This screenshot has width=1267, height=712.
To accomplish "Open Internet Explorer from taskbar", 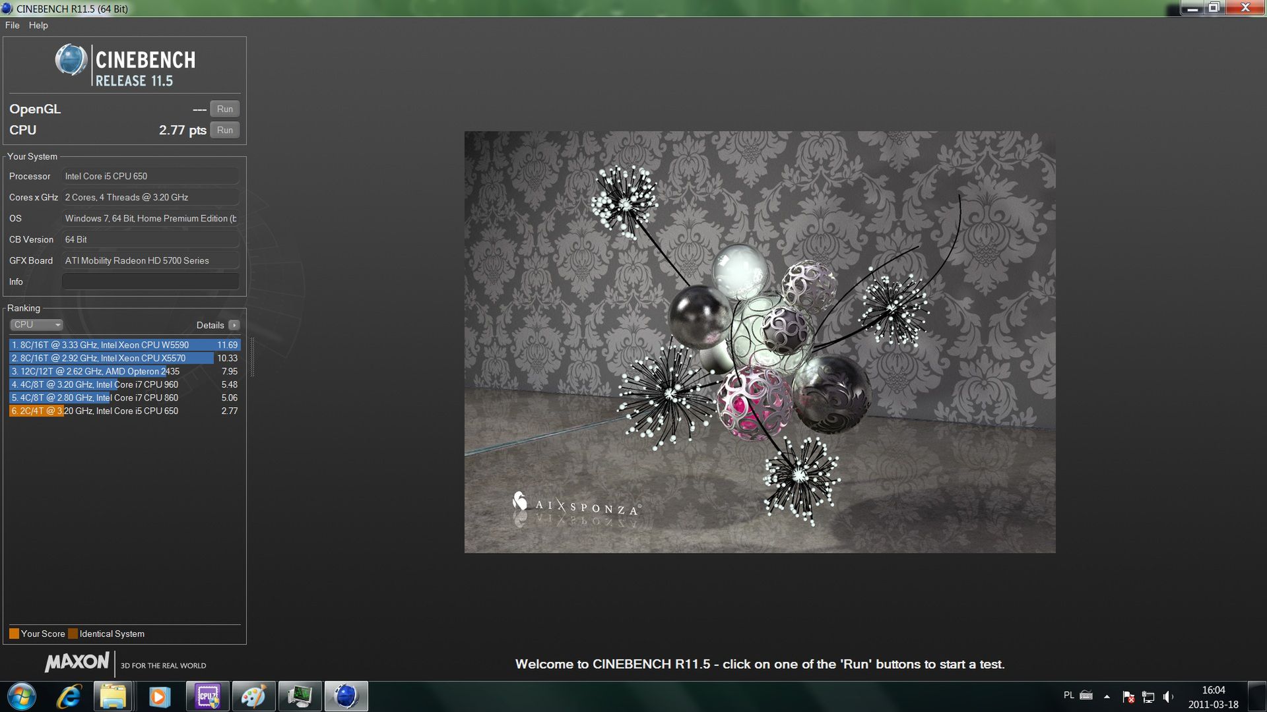I will [69, 696].
